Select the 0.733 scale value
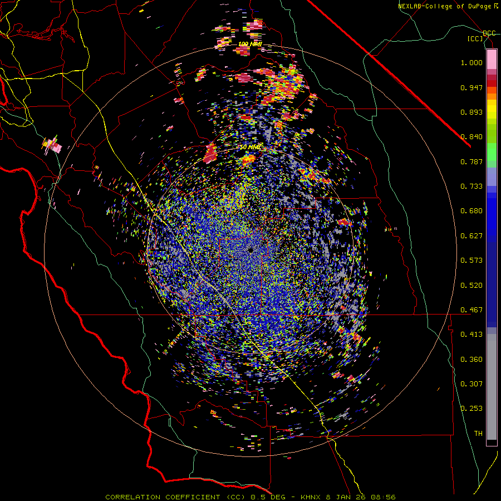The width and height of the screenshot is (501, 501). (471, 186)
